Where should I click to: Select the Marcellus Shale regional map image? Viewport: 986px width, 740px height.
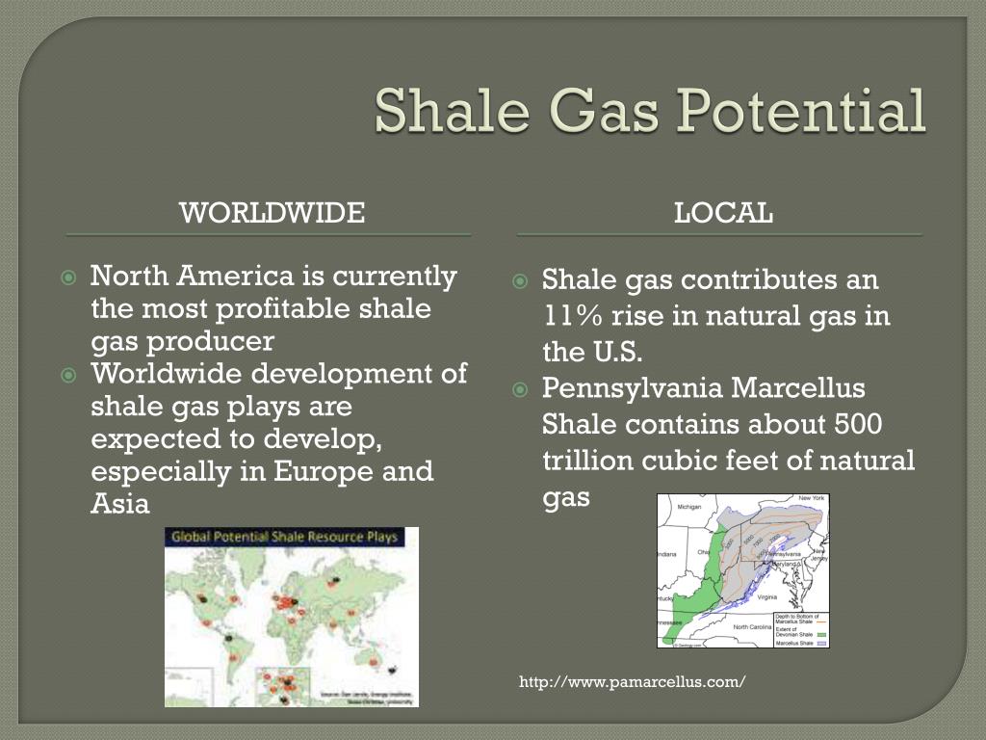[x=743, y=570]
